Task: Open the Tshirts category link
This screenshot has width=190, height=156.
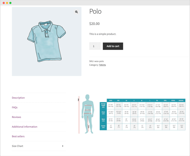Action: (x=102, y=65)
